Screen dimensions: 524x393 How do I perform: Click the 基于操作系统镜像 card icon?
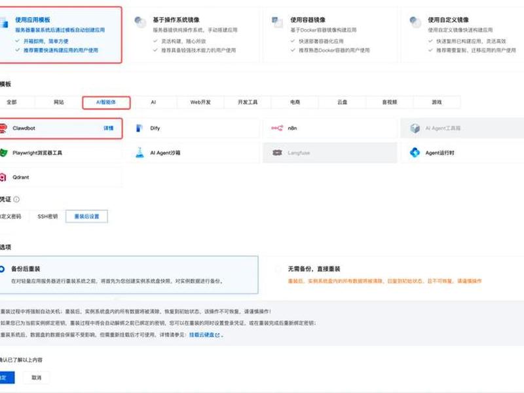click(x=140, y=22)
